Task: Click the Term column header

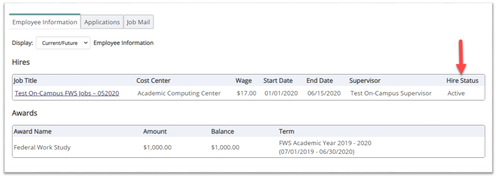Action: click(286, 131)
